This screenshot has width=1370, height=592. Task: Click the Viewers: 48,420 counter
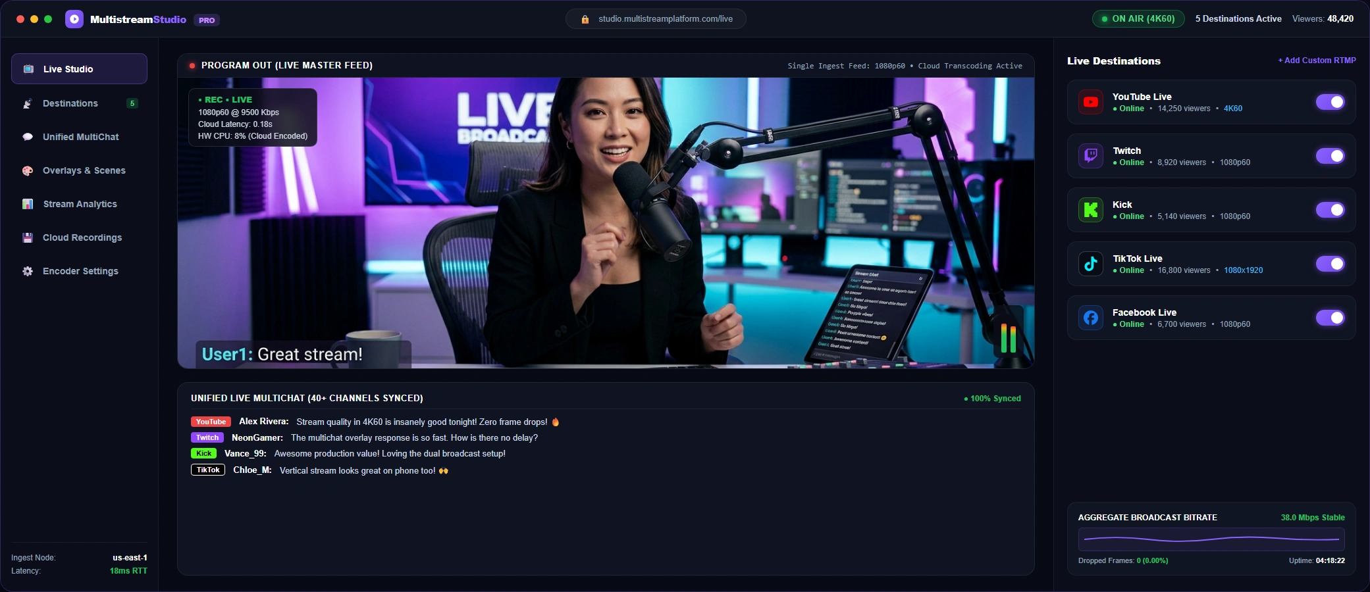coord(1323,19)
